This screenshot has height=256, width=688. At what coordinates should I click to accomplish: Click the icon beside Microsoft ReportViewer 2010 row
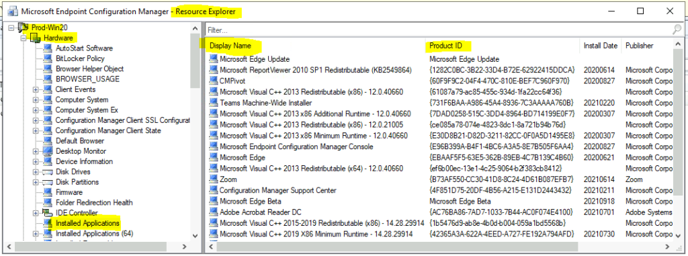[x=213, y=70]
